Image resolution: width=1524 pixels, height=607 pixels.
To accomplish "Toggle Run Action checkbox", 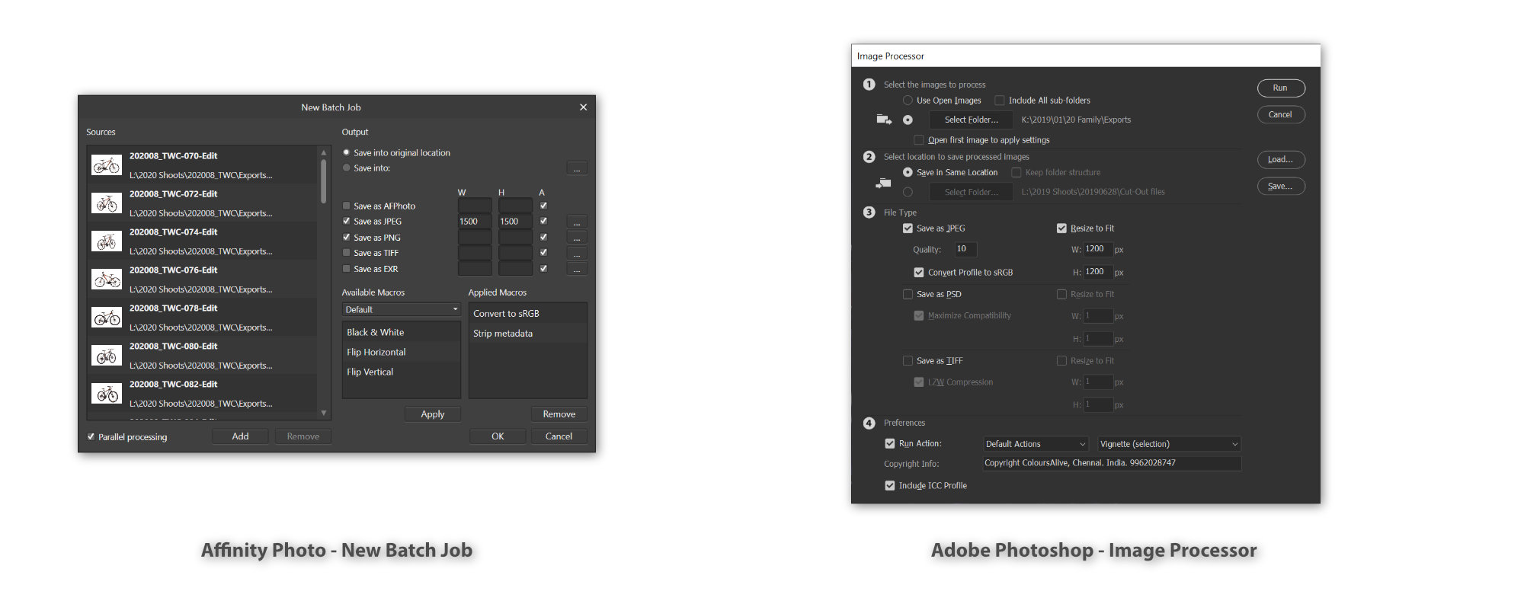I will tap(890, 444).
